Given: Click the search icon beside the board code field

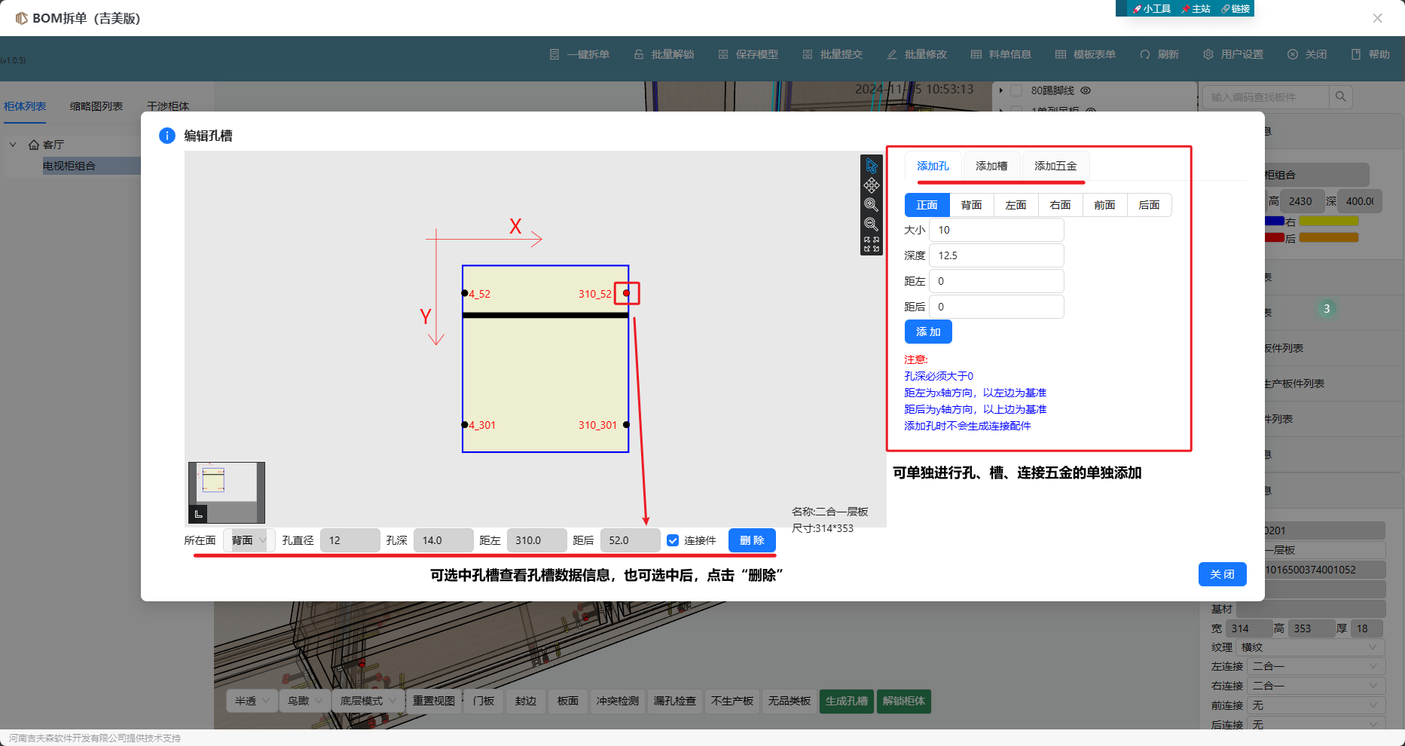Looking at the screenshot, I should (1341, 96).
